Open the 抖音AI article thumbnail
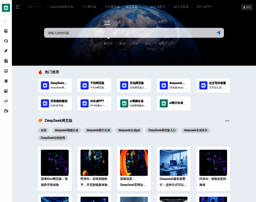 coord(213,163)
